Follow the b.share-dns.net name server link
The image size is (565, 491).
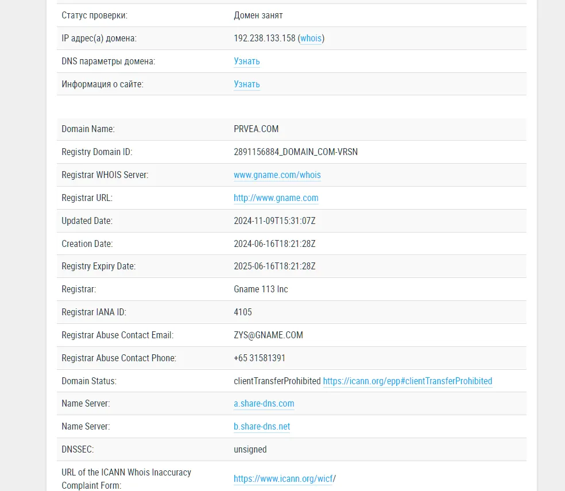coord(262,427)
